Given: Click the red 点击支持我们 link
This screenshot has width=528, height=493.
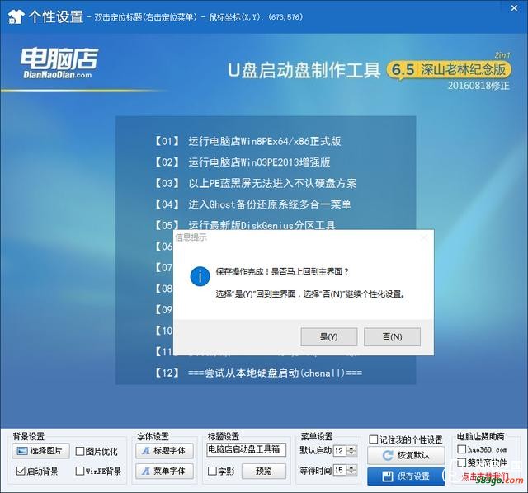Looking at the screenshot, I should (485, 477).
